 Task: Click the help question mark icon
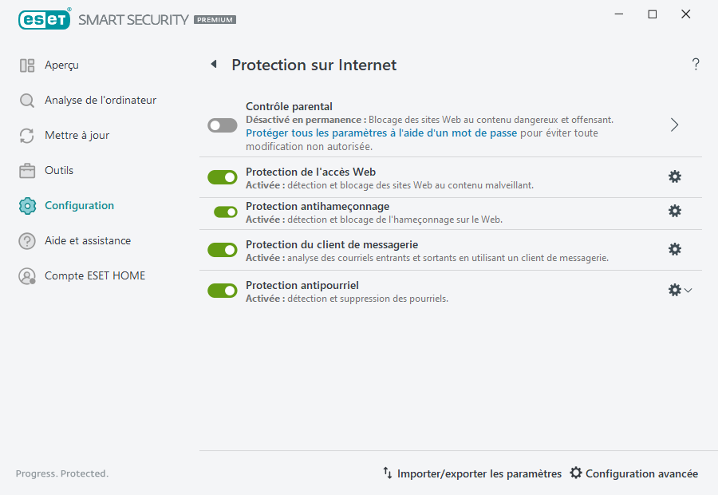click(695, 64)
